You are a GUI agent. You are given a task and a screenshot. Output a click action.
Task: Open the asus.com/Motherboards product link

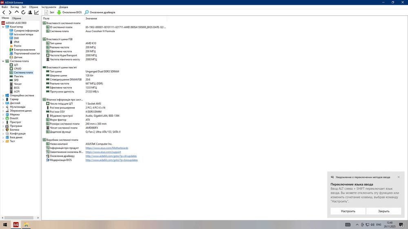[x=106, y=148]
